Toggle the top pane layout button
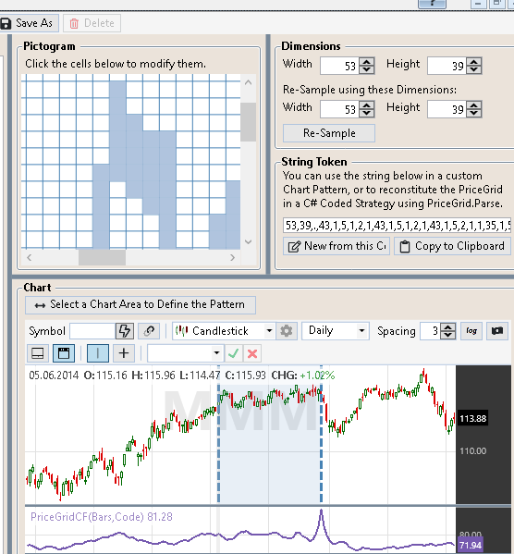The width and height of the screenshot is (514, 554). click(x=64, y=353)
